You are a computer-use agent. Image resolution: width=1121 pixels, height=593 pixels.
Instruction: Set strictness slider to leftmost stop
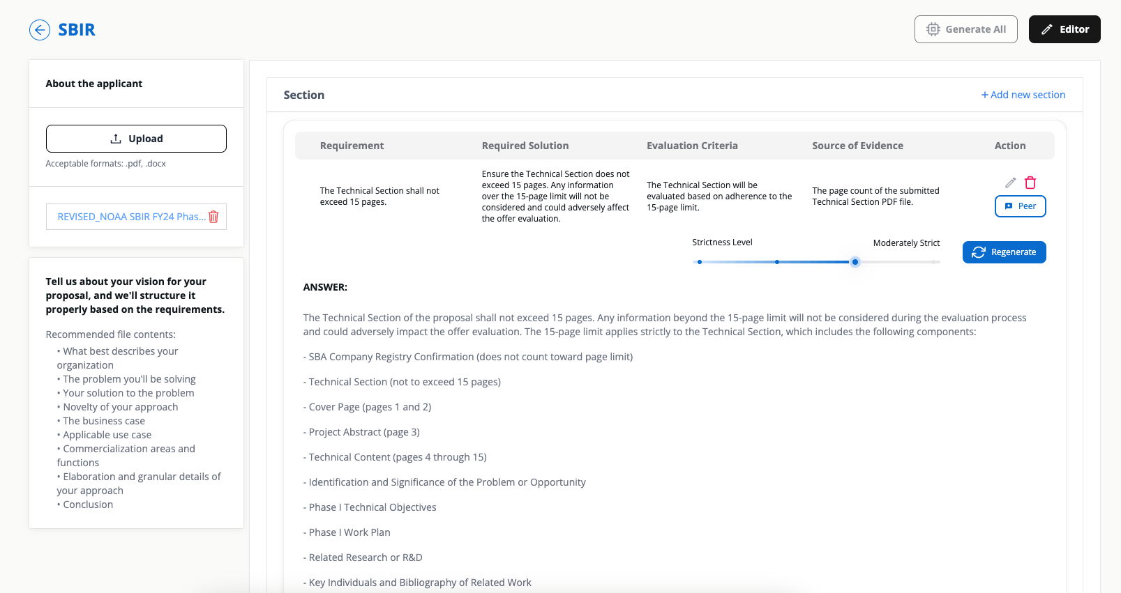click(700, 262)
